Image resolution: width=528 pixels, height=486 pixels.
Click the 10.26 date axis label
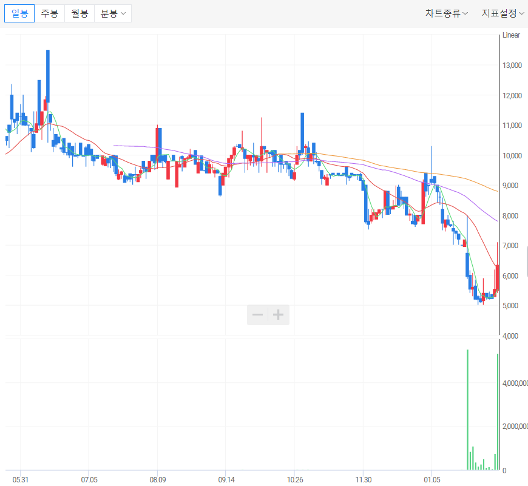[x=295, y=479]
